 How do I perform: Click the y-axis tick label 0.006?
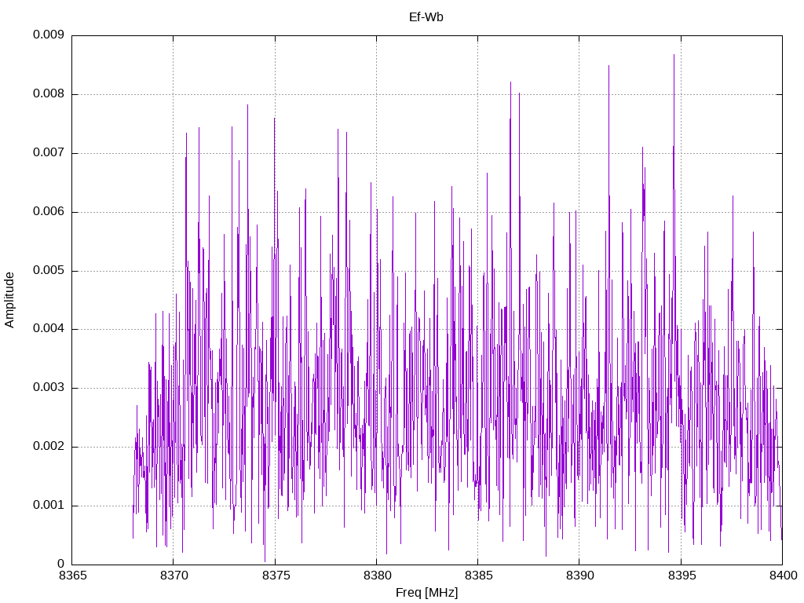(49, 212)
